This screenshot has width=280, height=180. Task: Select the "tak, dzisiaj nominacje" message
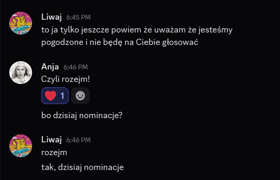click(82, 167)
